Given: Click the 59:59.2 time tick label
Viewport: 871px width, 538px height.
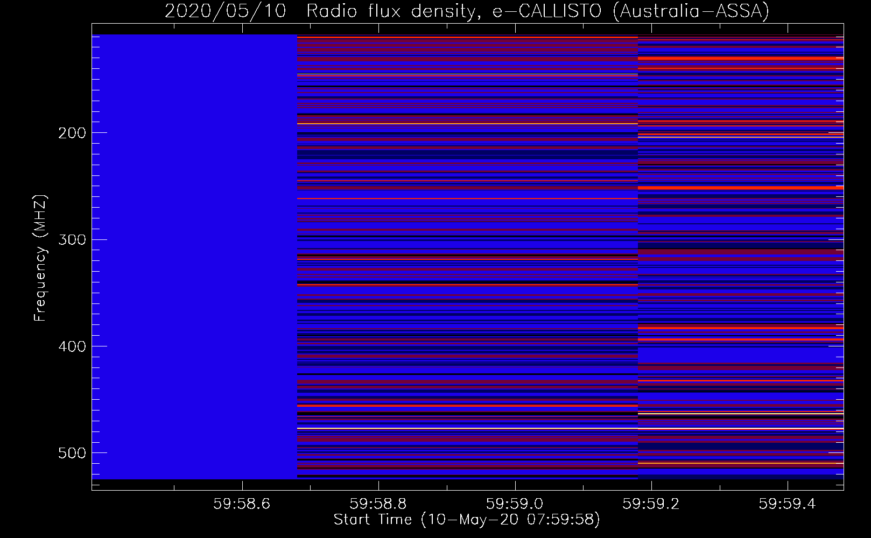Looking at the screenshot, I should (x=651, y=504).
